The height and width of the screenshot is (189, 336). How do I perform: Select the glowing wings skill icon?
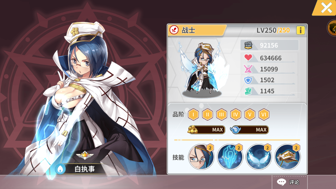[259, 157]
